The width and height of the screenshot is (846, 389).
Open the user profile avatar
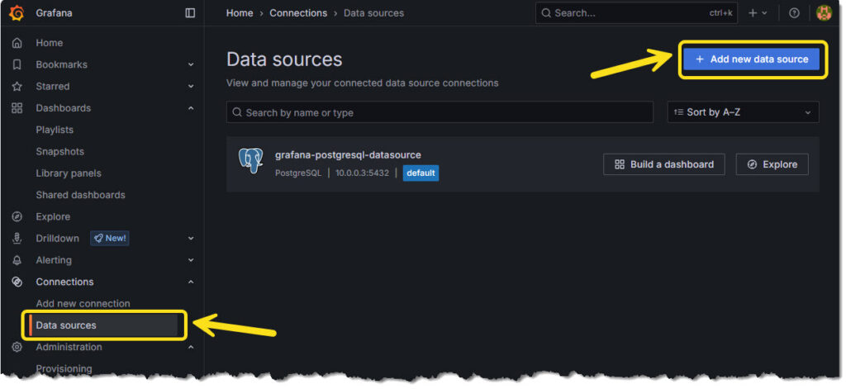click(x=824, y=13)
